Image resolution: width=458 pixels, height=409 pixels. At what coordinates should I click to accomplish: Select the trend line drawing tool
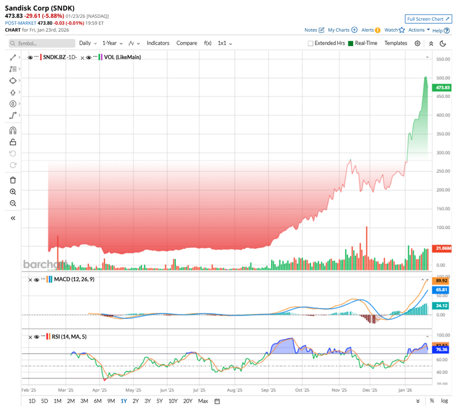point(13,57)
